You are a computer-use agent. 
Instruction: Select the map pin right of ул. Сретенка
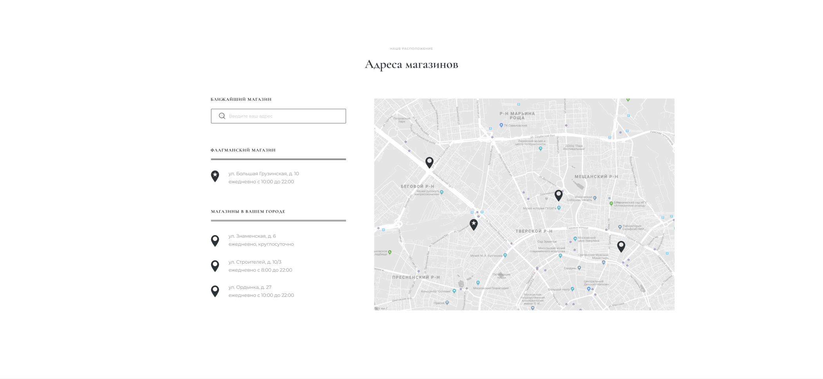[621, 246]
